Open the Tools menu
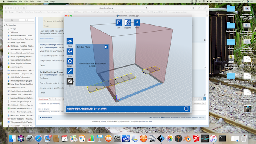Screen dimensions: 256x144 [x=46, y=2]
